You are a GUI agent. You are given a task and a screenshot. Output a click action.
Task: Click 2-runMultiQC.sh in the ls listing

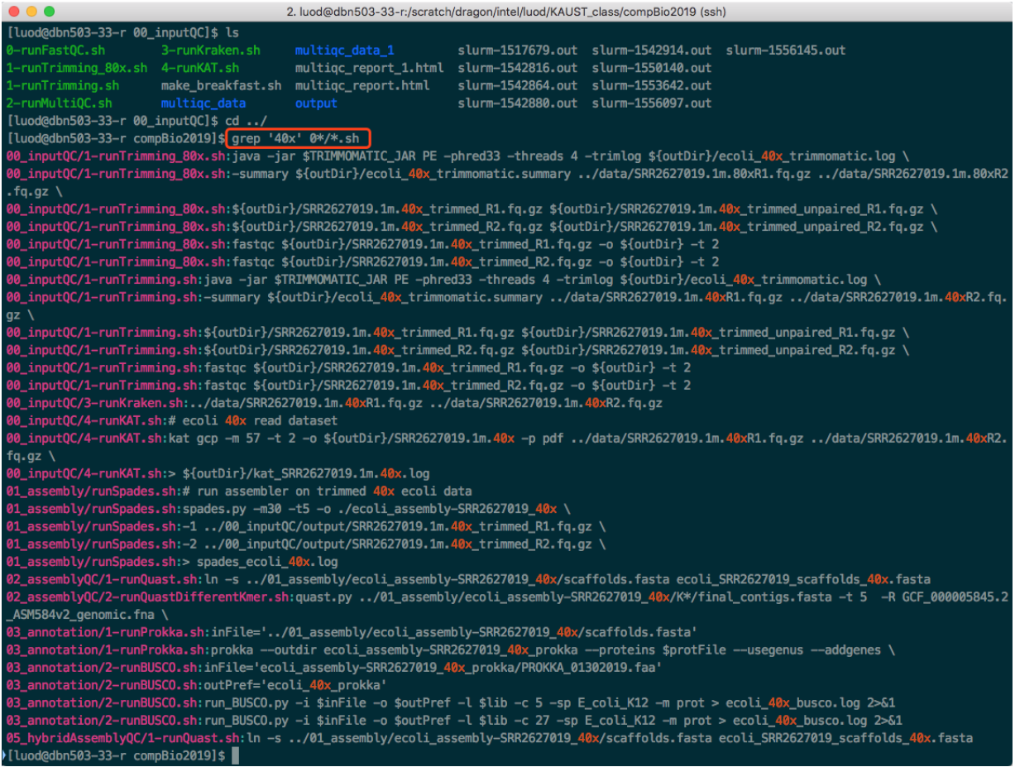(59, 103)
